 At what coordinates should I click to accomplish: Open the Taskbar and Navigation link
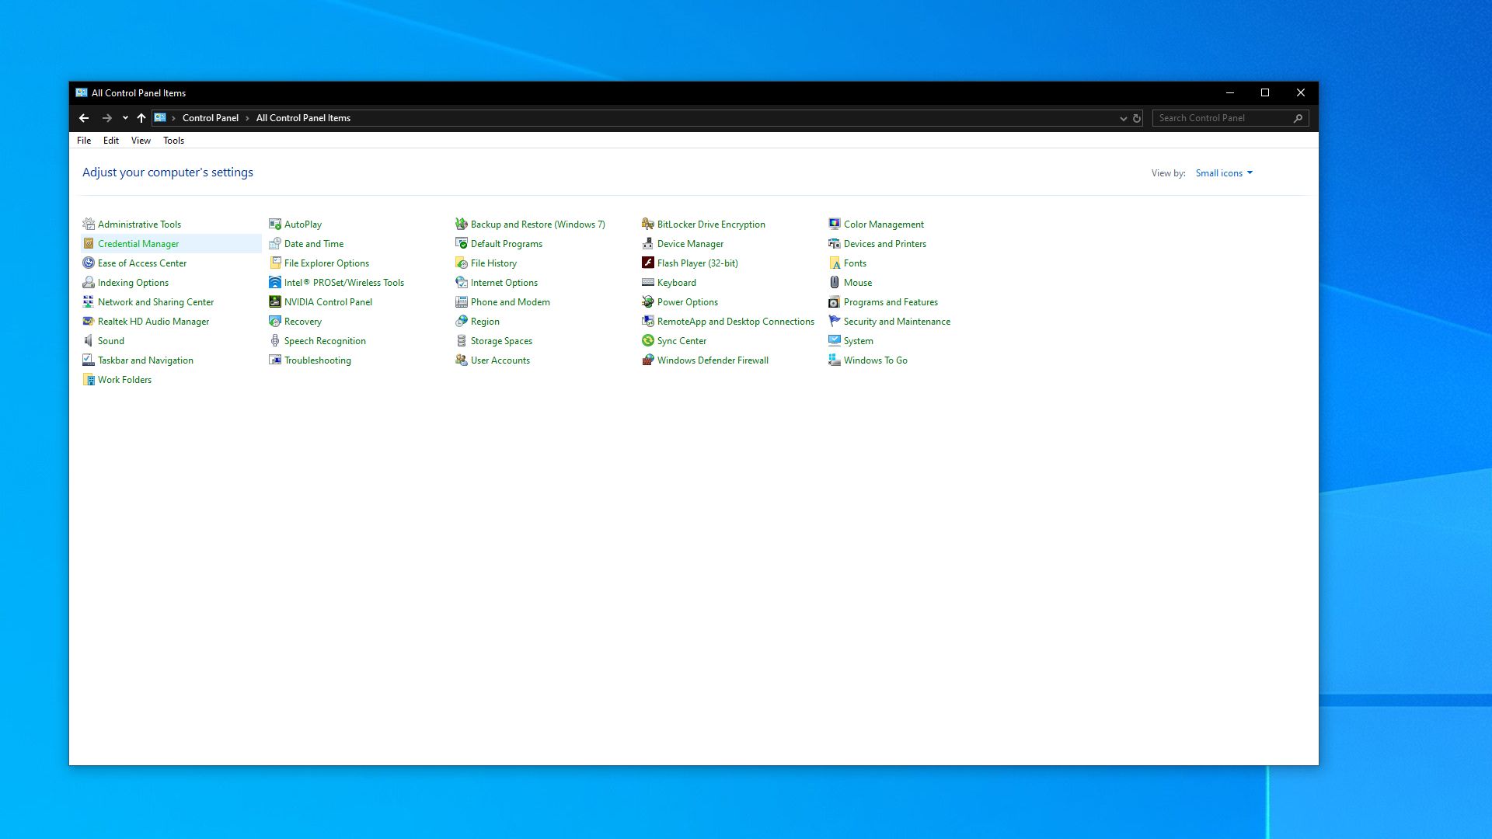click(x=145, y=360)
